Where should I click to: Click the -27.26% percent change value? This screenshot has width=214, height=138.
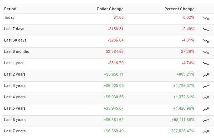[187, 51]
